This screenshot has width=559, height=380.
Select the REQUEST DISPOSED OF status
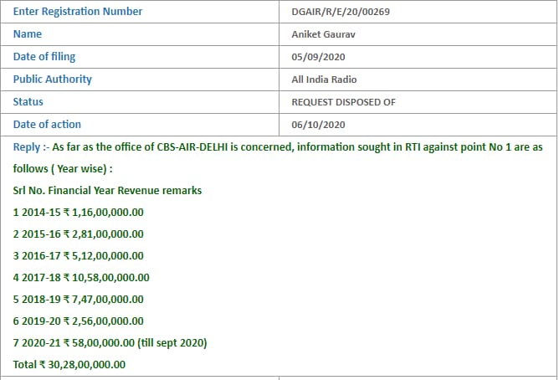pos(343,102)
